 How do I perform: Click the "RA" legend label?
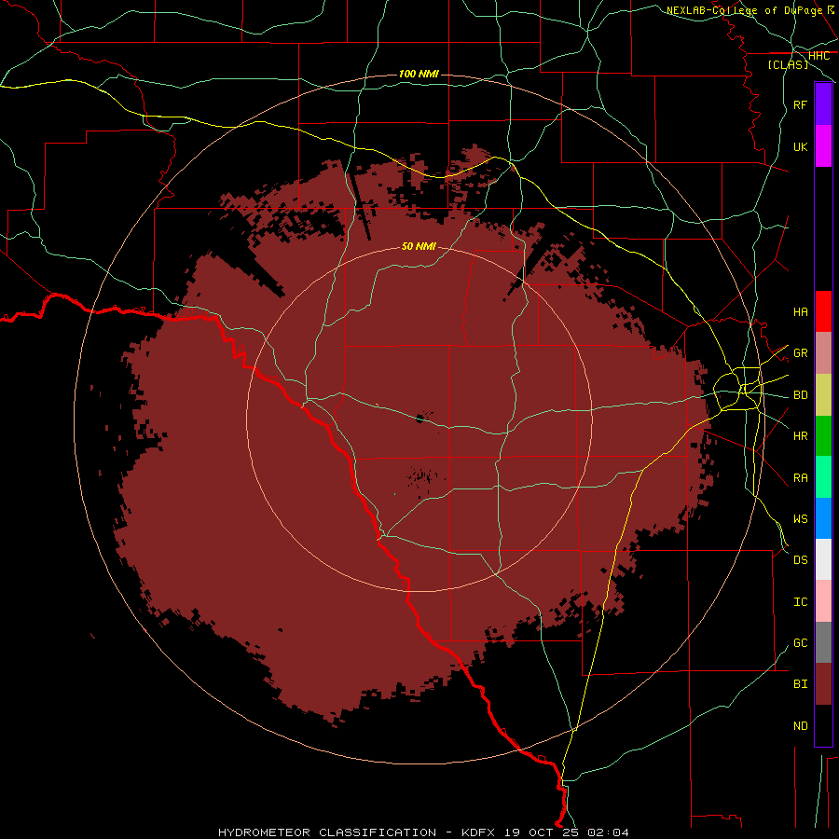tap(800, 478)
